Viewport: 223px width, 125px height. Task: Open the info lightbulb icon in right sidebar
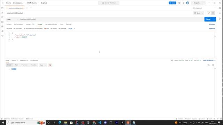point(220,19)
